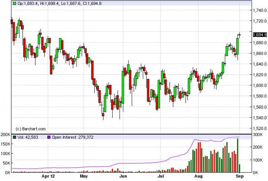The image size is (268, 181).
Task: Click the 200K left volume axis label
Action: click(x=5, y=135)
